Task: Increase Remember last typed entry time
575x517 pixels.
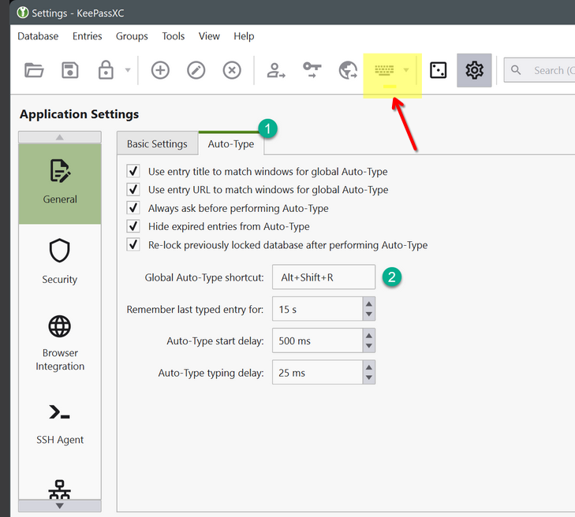Action: coord(369,303)
